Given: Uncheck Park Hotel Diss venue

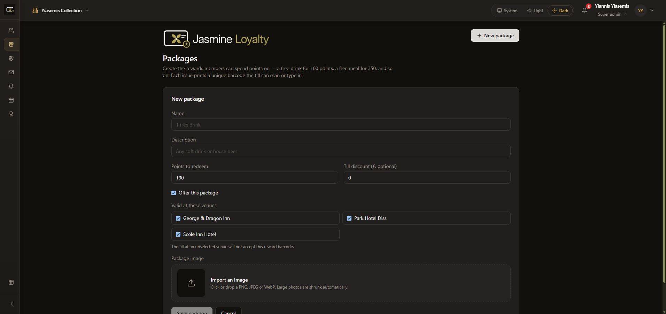Looking at the screenshot, I should [349, 218].
